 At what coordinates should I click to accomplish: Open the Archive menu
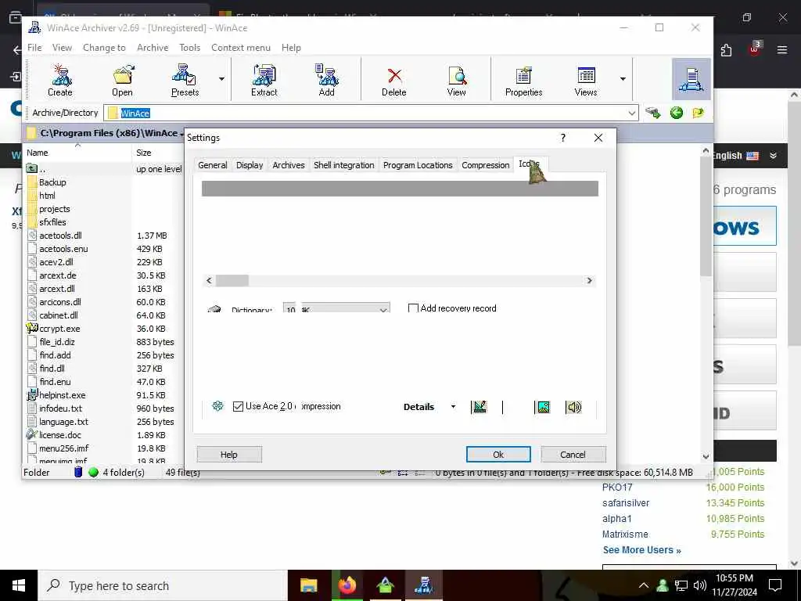[x=153, y=48]
